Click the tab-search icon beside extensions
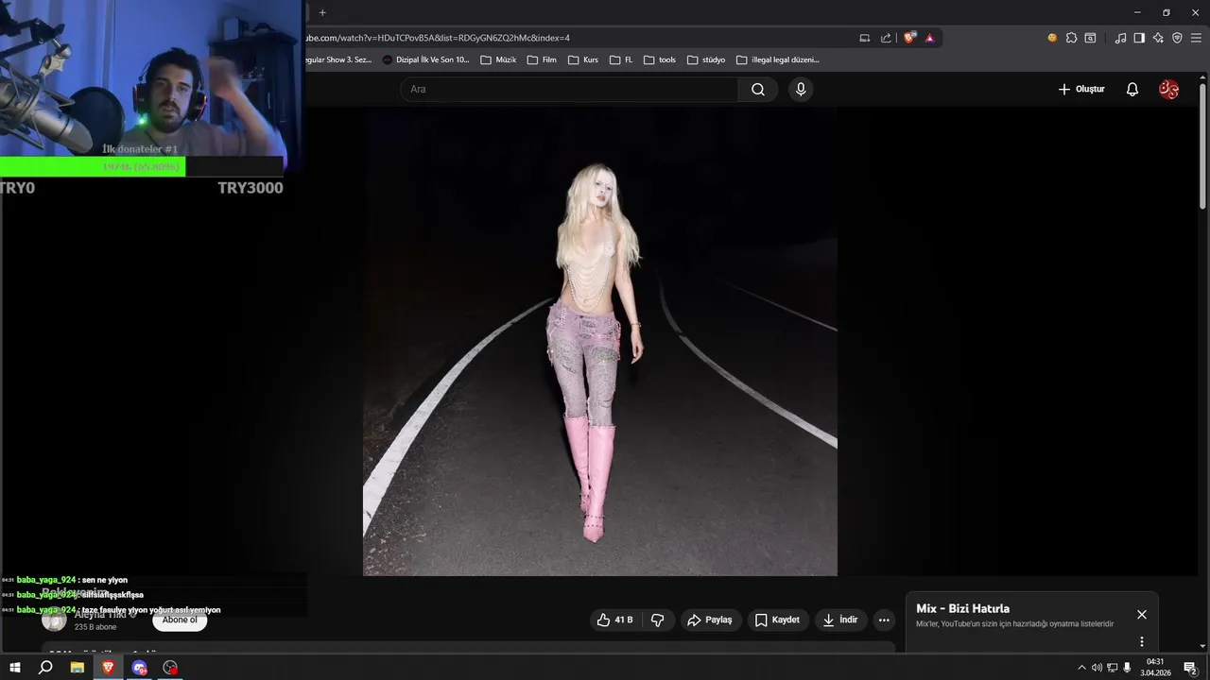The width and height of the screenshot is (1210, 680). (1090, 38)
